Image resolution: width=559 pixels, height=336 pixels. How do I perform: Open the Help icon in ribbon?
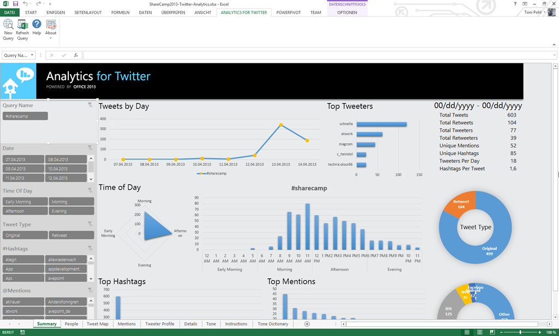(x=37, y=27)
